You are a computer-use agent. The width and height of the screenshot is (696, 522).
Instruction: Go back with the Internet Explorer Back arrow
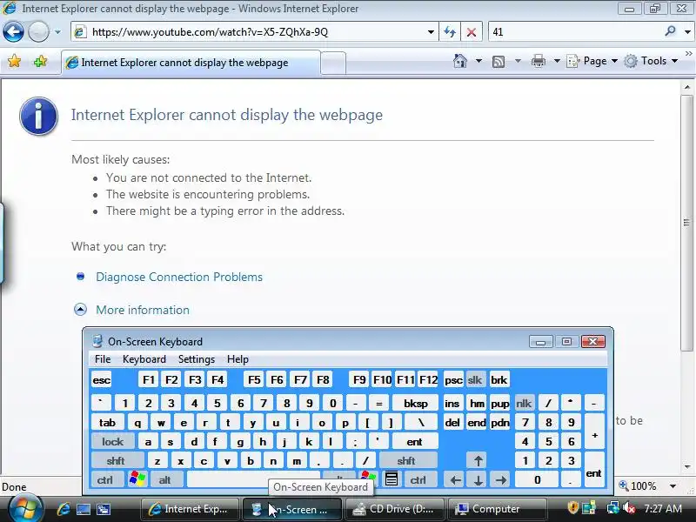(13, 32)
